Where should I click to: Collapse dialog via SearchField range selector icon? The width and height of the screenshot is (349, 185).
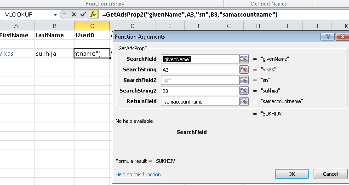[x=244, y=59]
